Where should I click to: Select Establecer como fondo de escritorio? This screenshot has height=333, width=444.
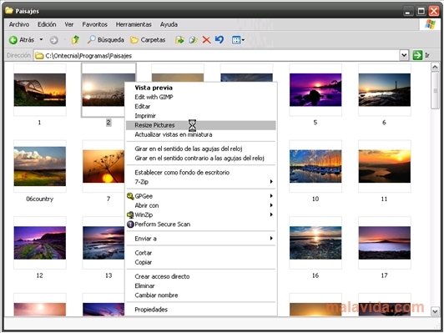[201, 173]
